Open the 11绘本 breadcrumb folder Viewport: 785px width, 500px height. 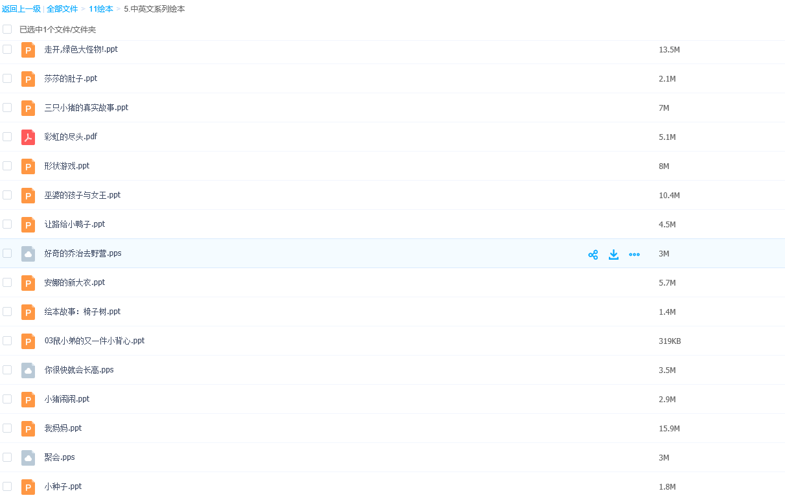(x=100, y=9)
